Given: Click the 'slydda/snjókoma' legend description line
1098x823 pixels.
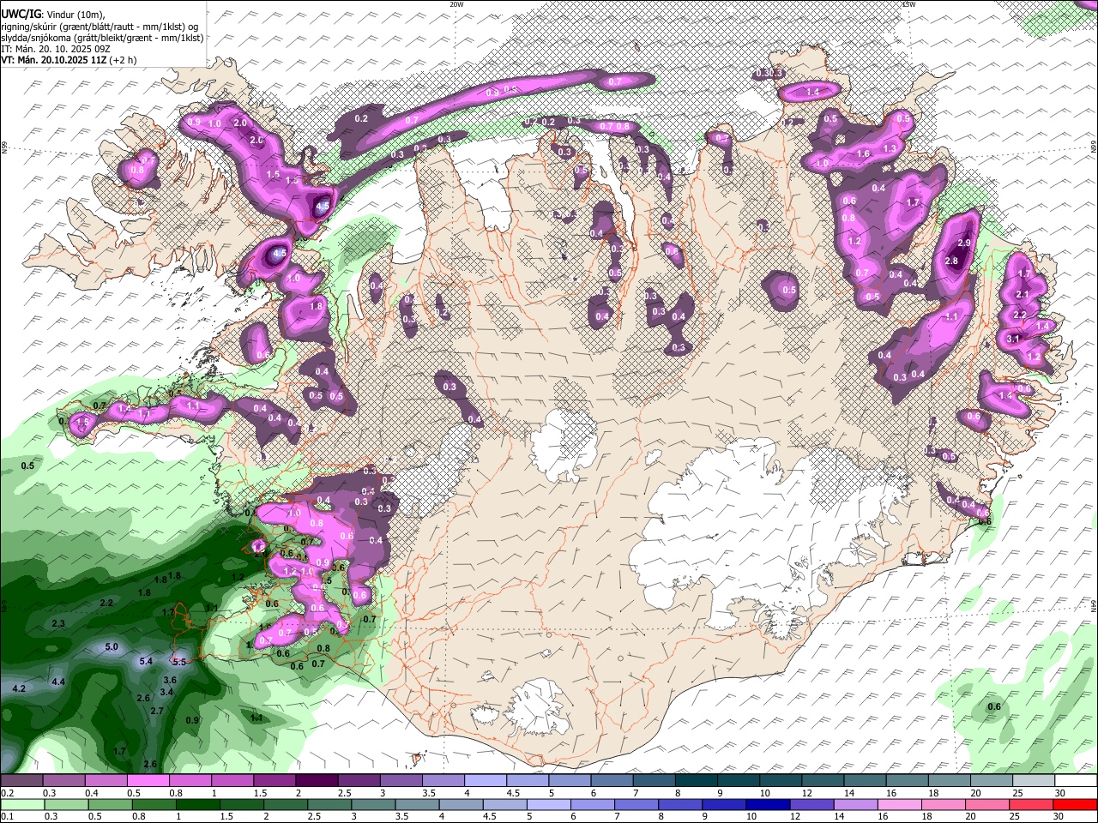Looking at the screenshot, I should coord(102,38).
